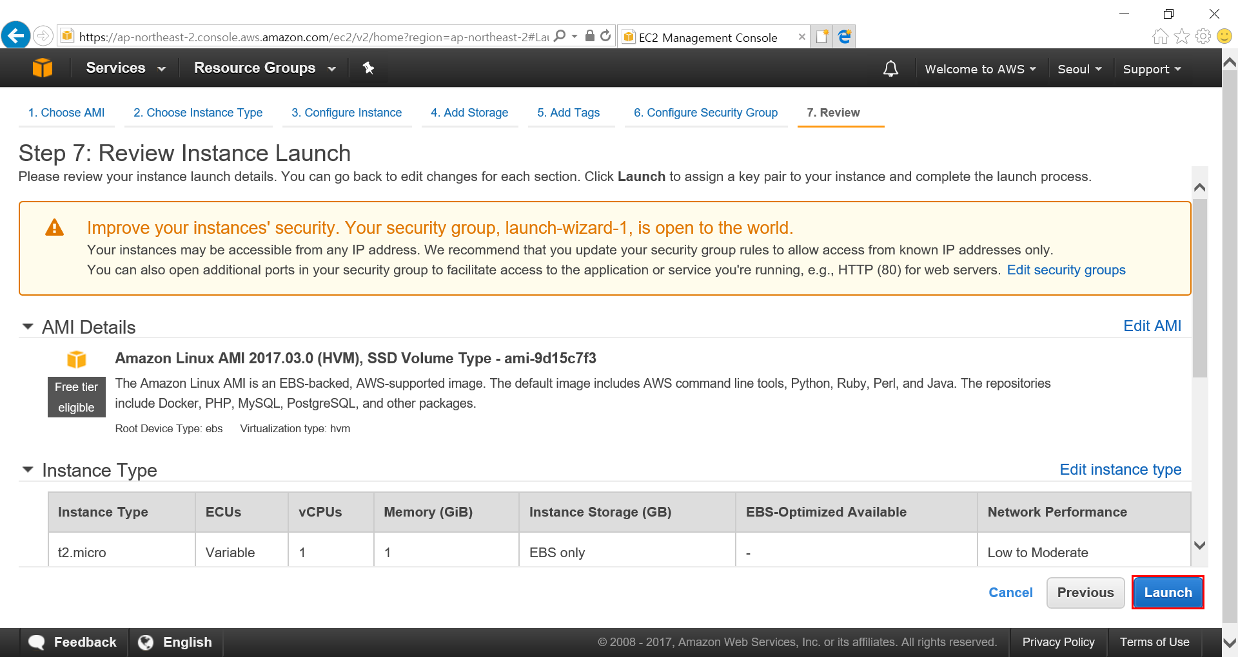The width and height of the screenshot is (1238, 657).
Task: Click the Free tier eligible badge
Action: coord(77,397)
